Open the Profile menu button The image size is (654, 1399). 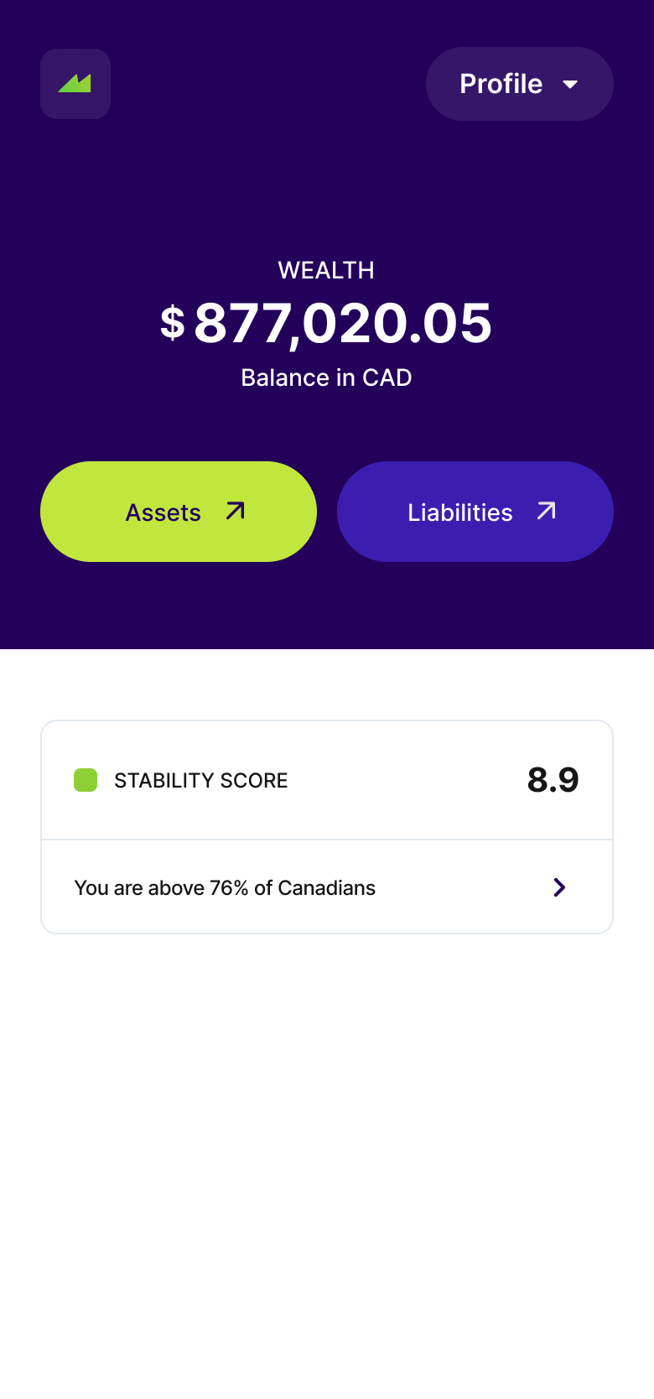(x=519, y=84)
